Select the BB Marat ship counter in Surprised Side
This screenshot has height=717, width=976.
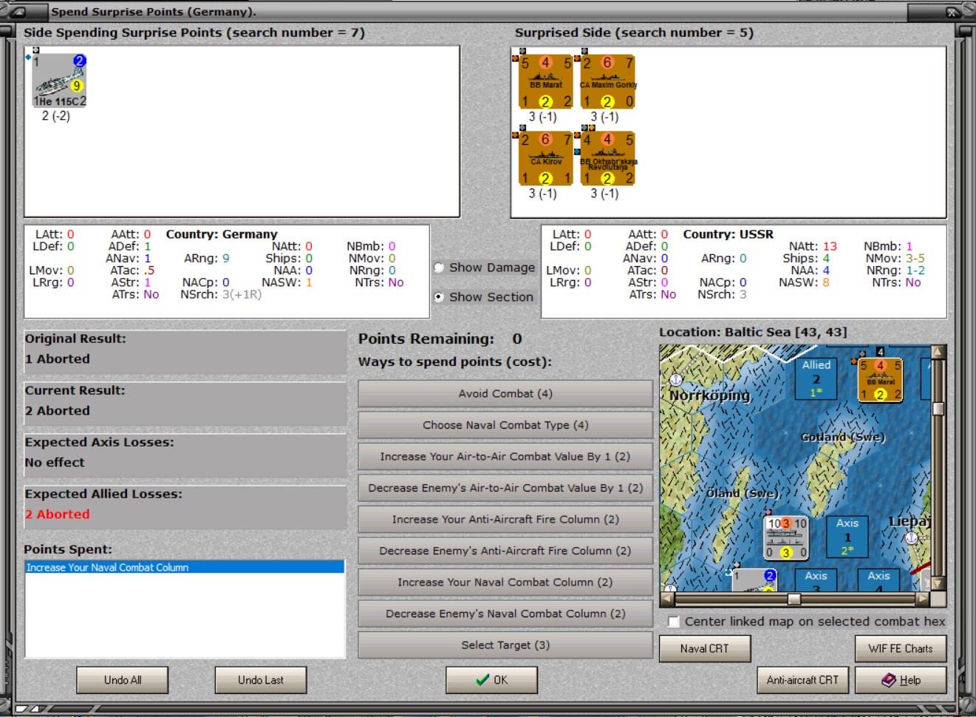(545, 82)
